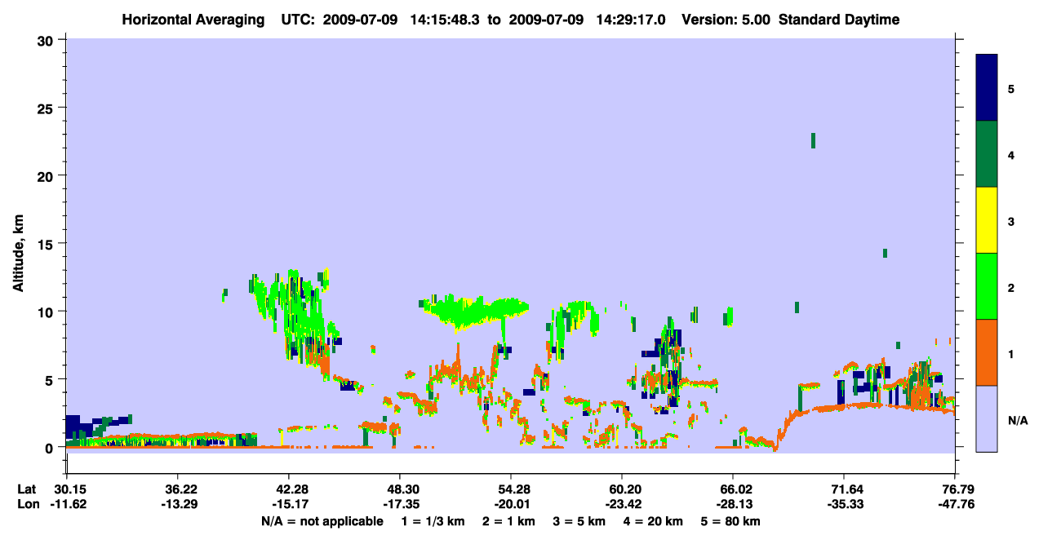The height and width of the screenshot is (544, 1061).
Task: Click longitude value -20.01
Action: (x=510, y=504)
